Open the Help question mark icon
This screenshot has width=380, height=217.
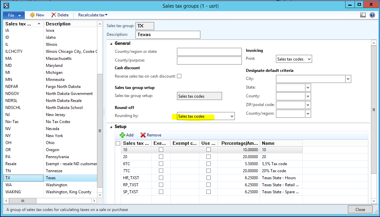[372, 15]
